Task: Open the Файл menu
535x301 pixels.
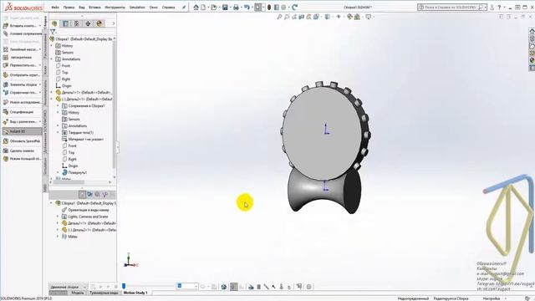Action: tap(55, 8)
